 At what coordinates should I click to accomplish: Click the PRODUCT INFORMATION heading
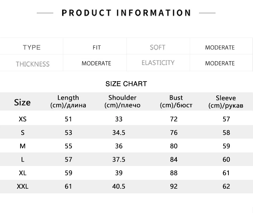[x=126, y=13]
